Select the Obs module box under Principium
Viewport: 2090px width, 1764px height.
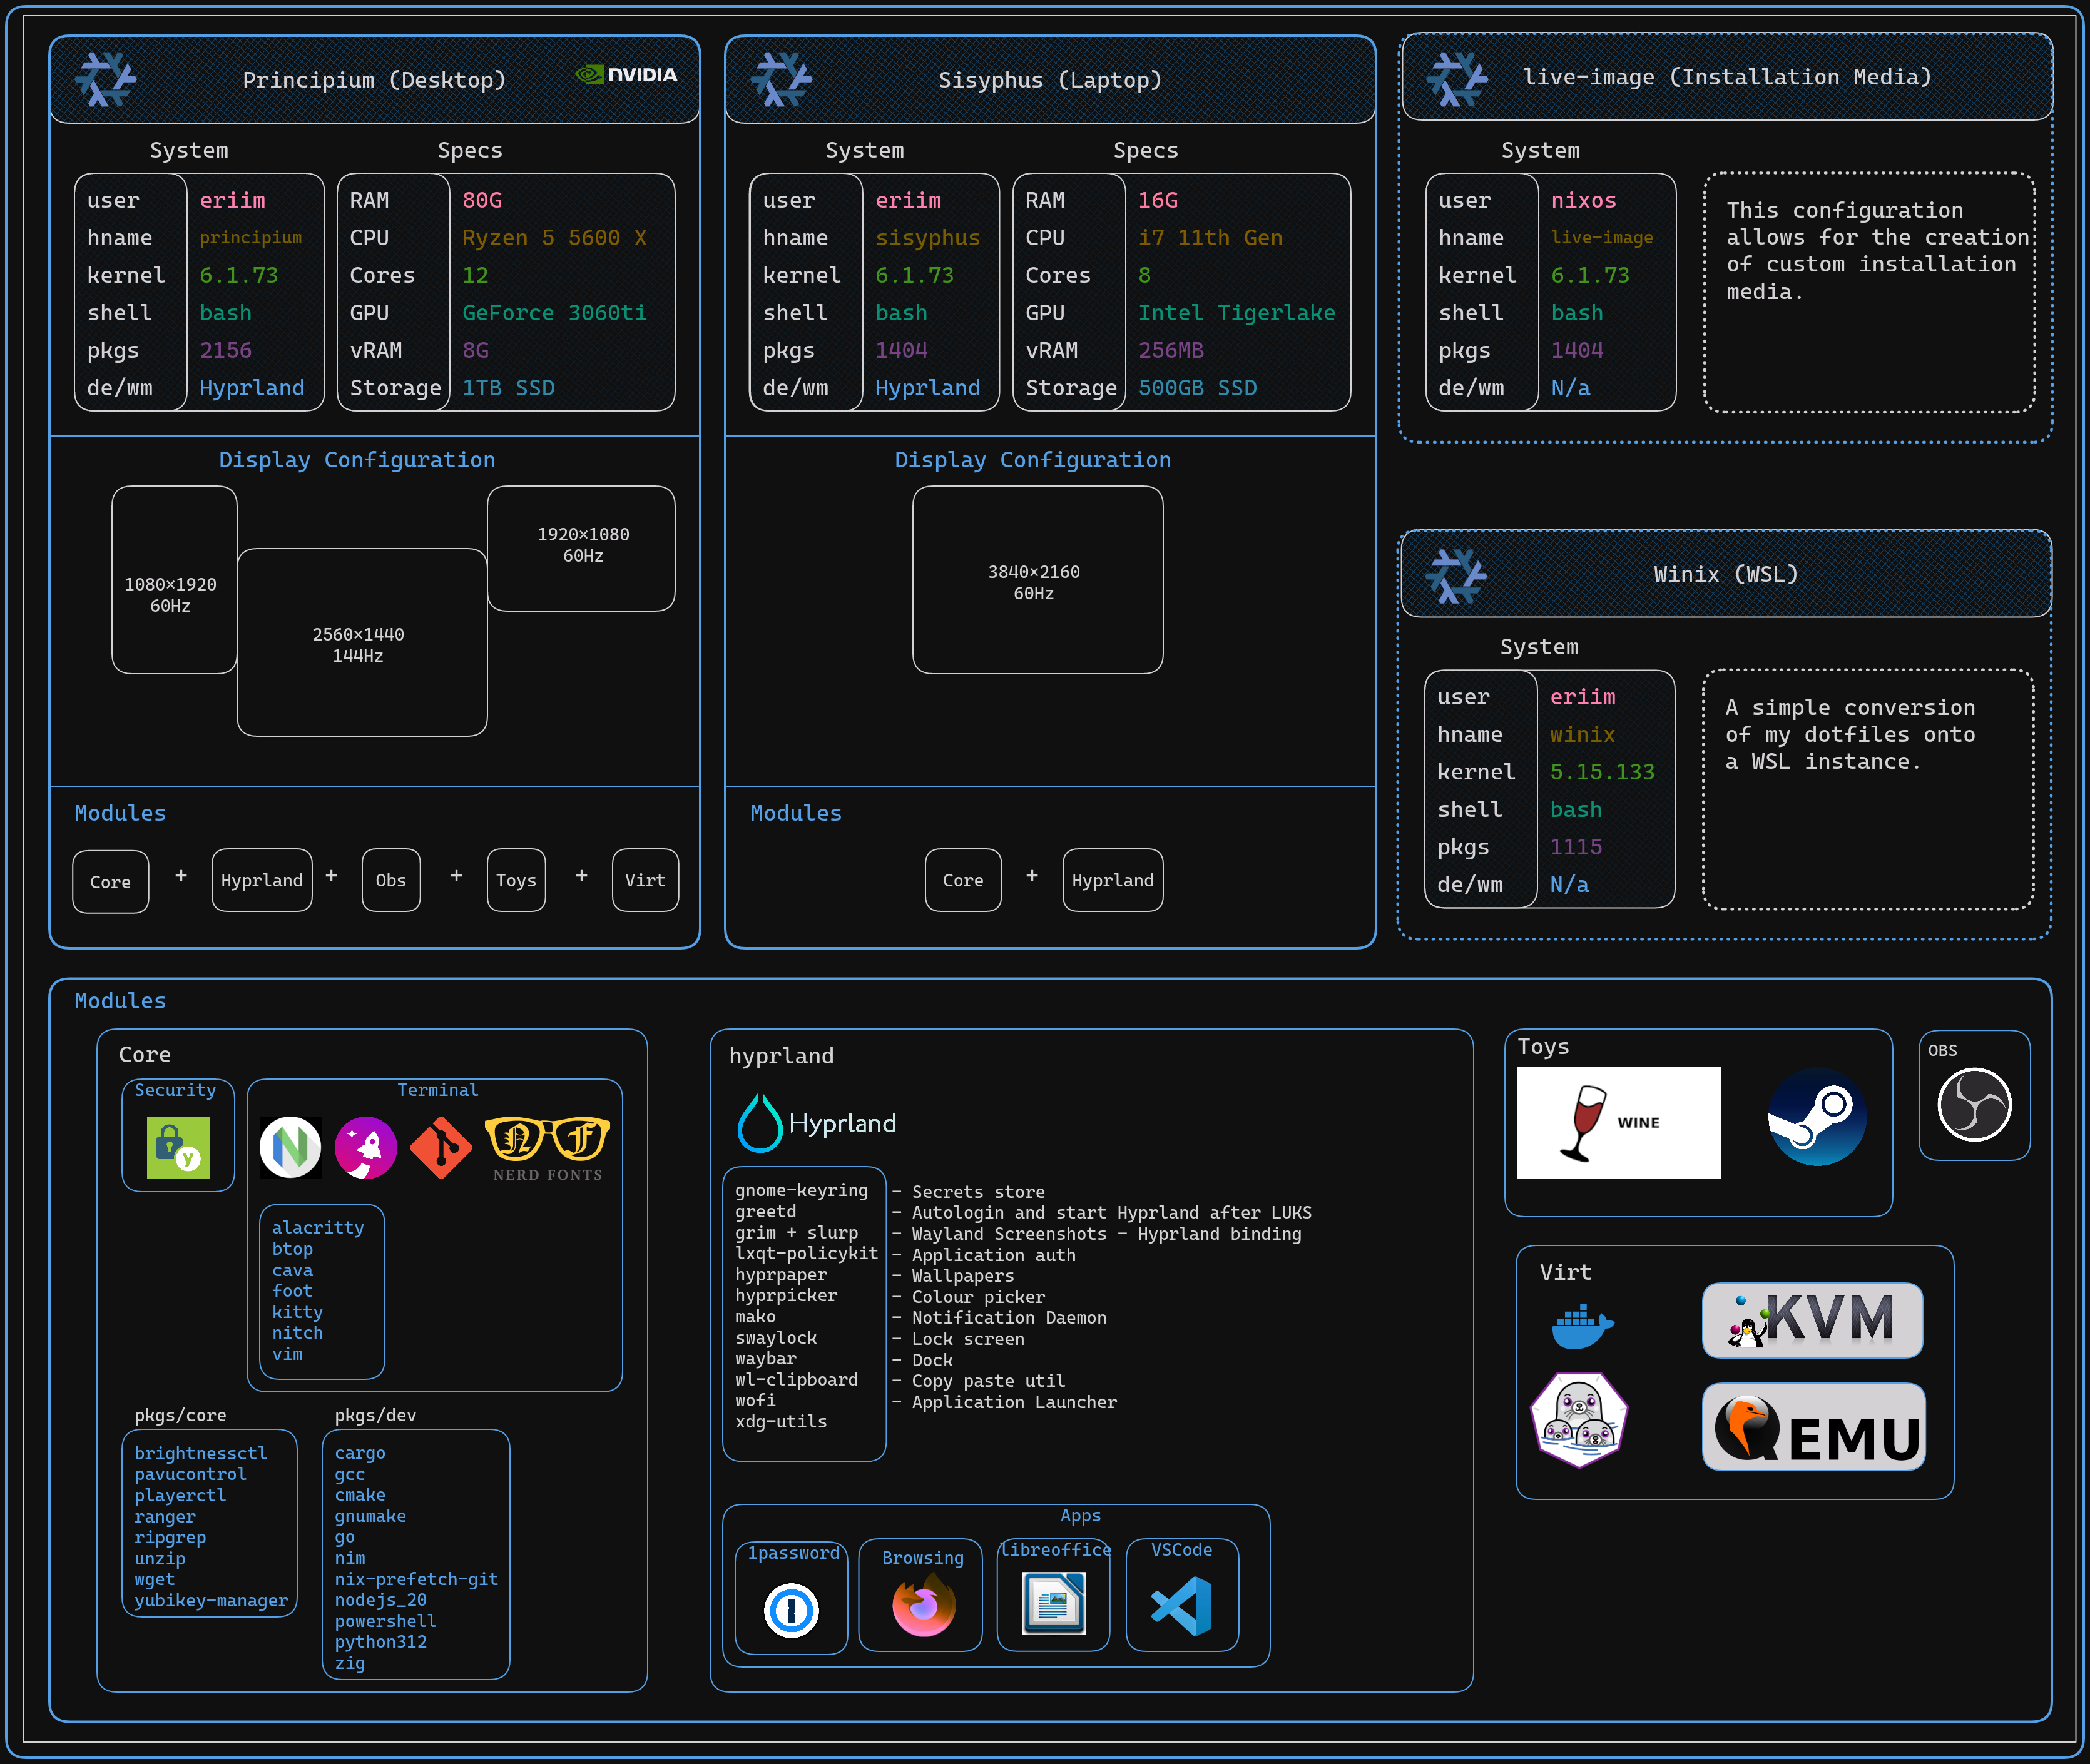390,880
